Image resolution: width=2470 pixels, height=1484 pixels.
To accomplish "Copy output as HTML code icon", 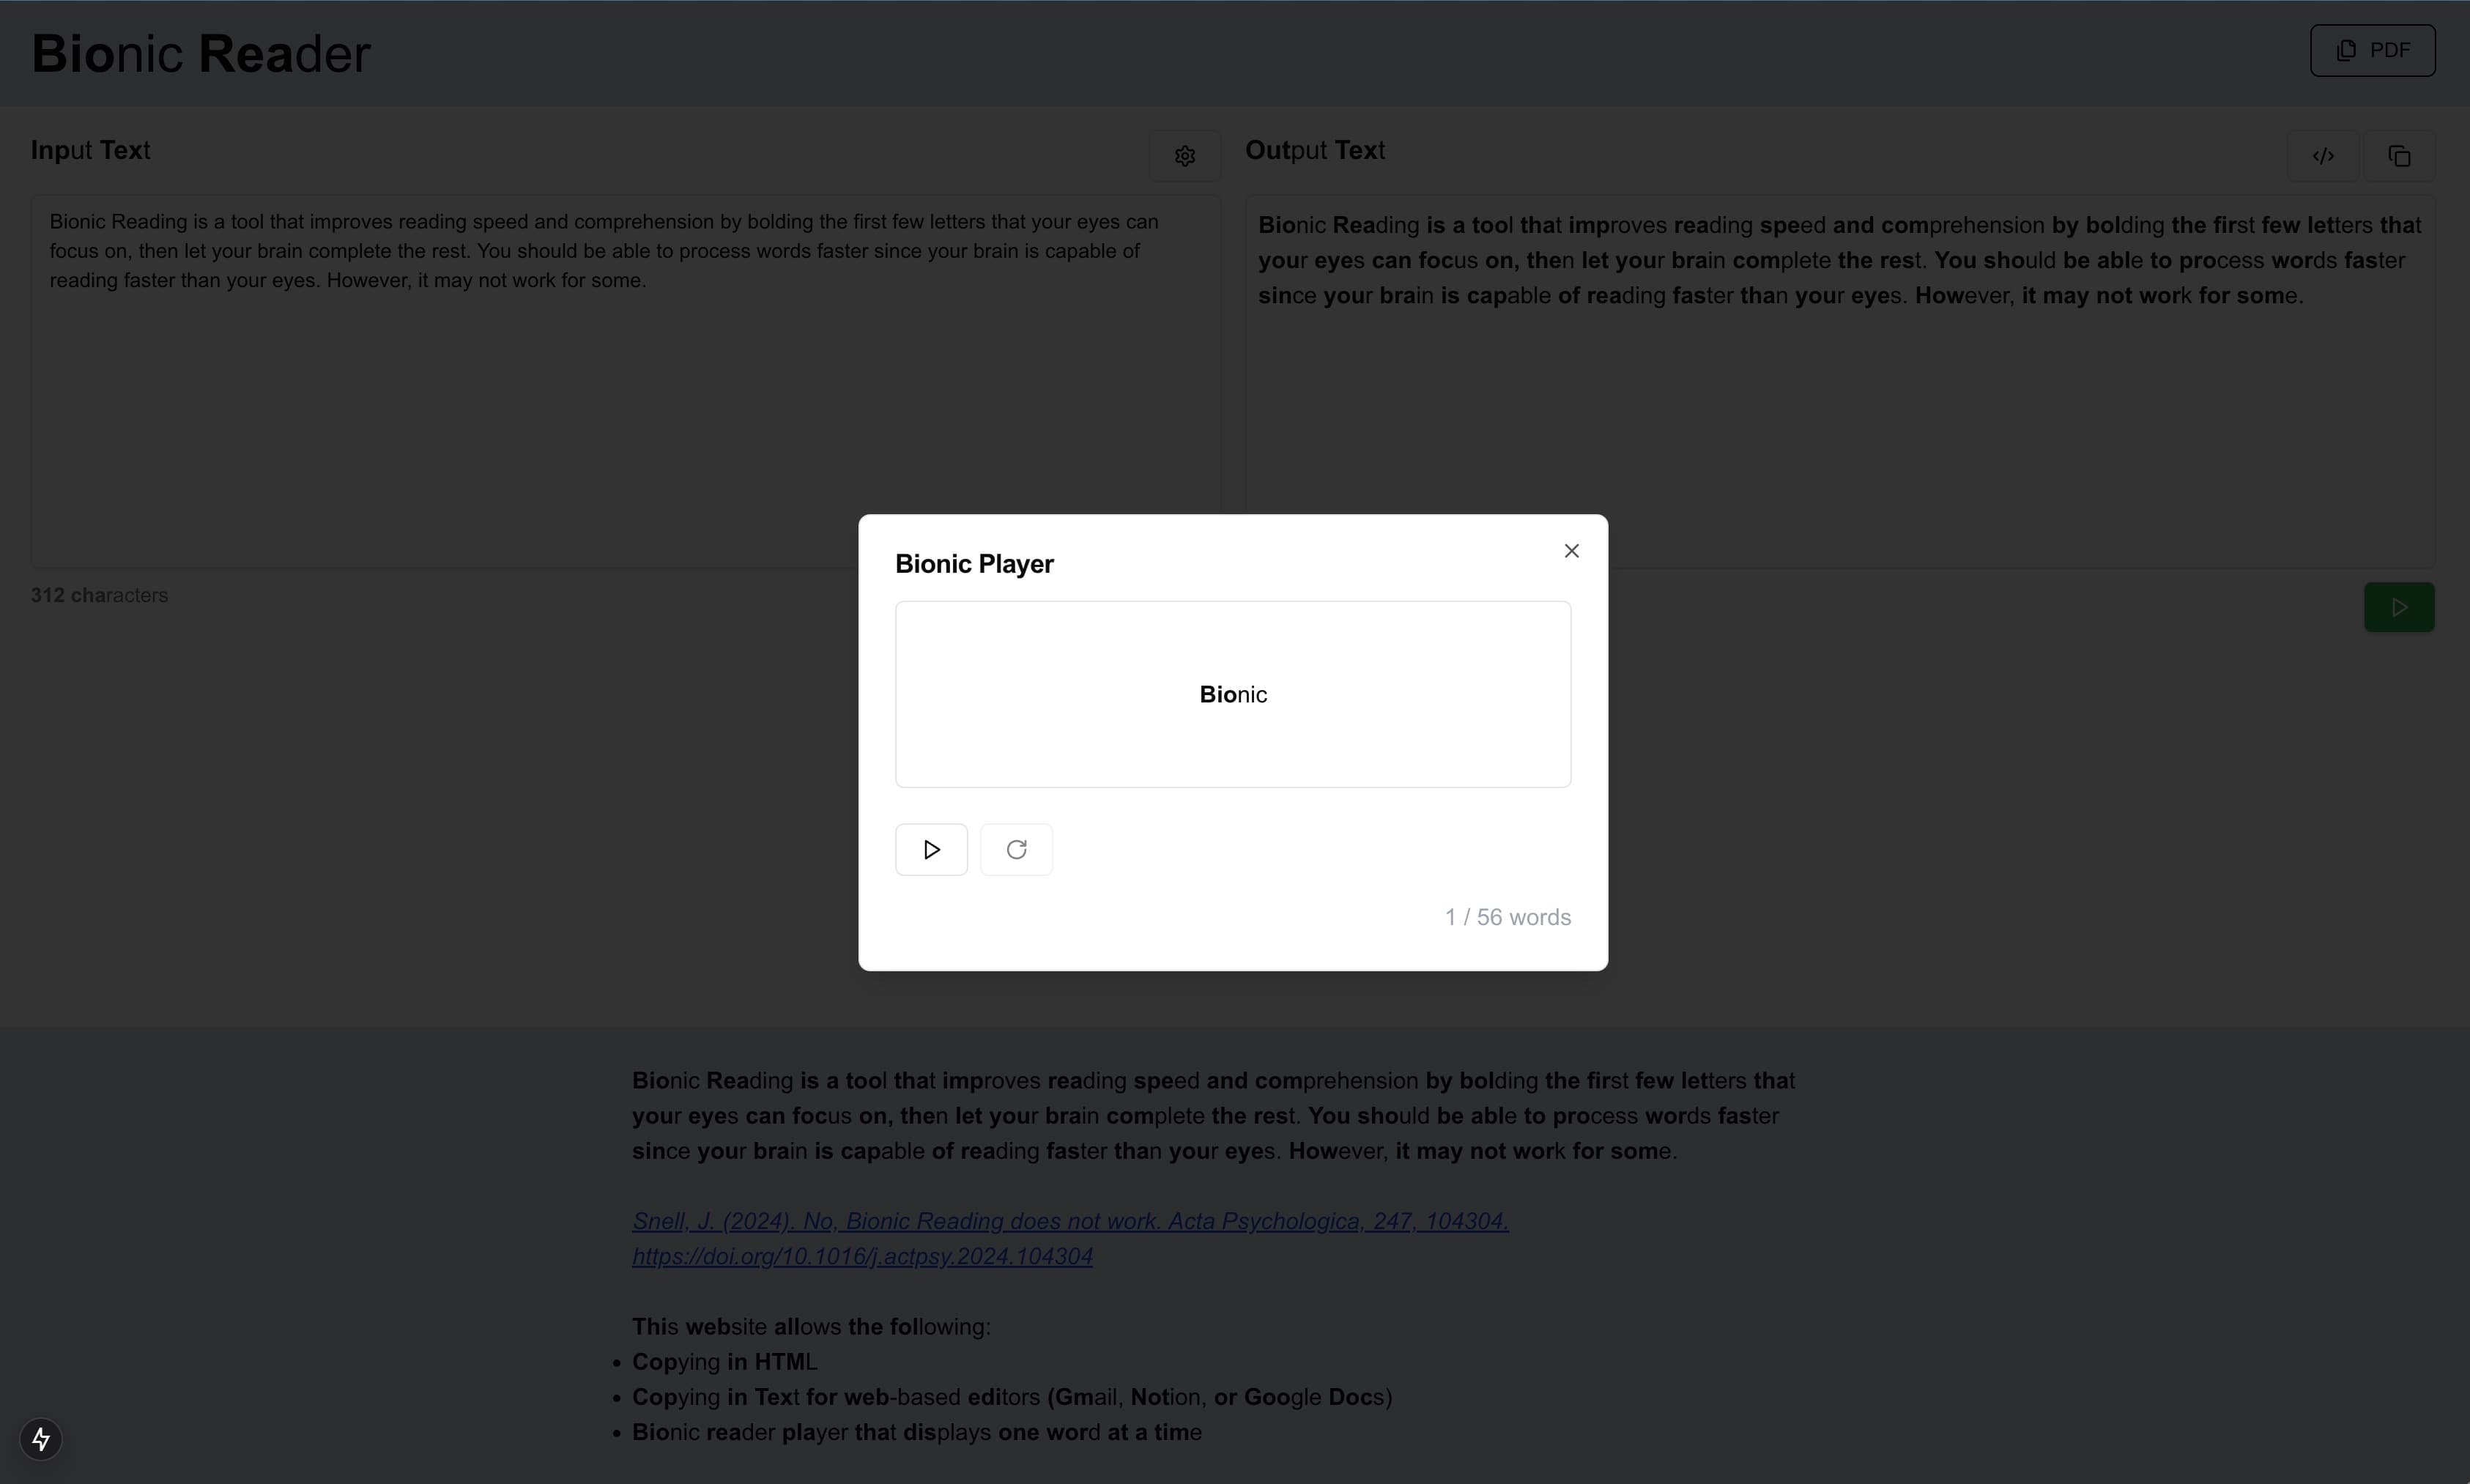I will pos(2323,156).
